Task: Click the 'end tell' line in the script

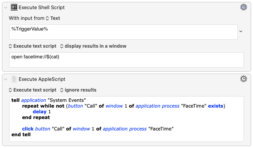Action: pos(21,134)
